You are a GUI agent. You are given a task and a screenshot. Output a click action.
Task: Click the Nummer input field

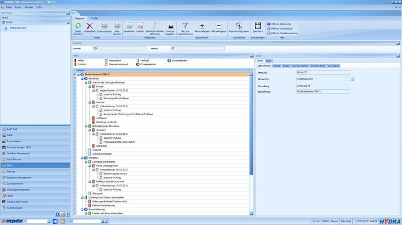(x=119, y=48)
